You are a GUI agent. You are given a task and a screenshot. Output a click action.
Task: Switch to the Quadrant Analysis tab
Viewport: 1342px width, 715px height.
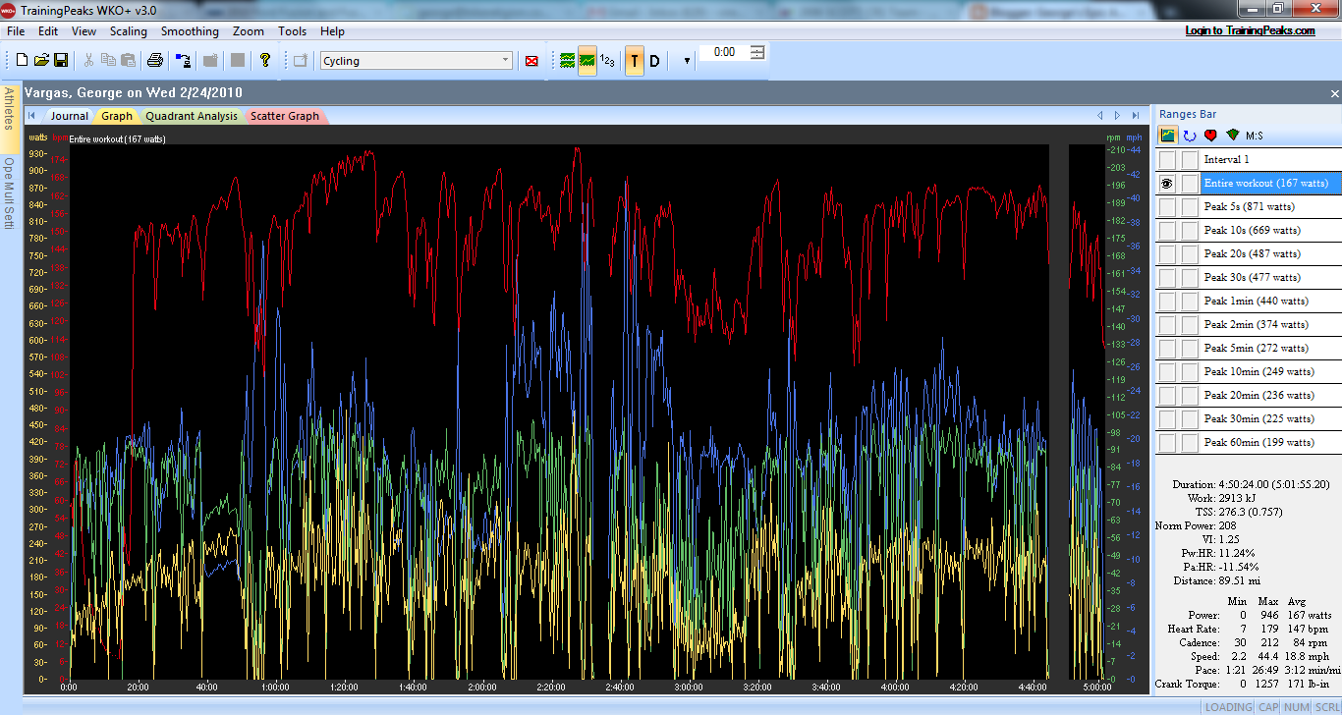tap(192, 116)
